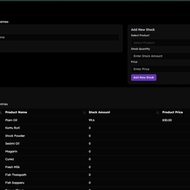Sort table by Stock Amount header
This screenshot has width=190, height=190.
[x=99, y=112]
